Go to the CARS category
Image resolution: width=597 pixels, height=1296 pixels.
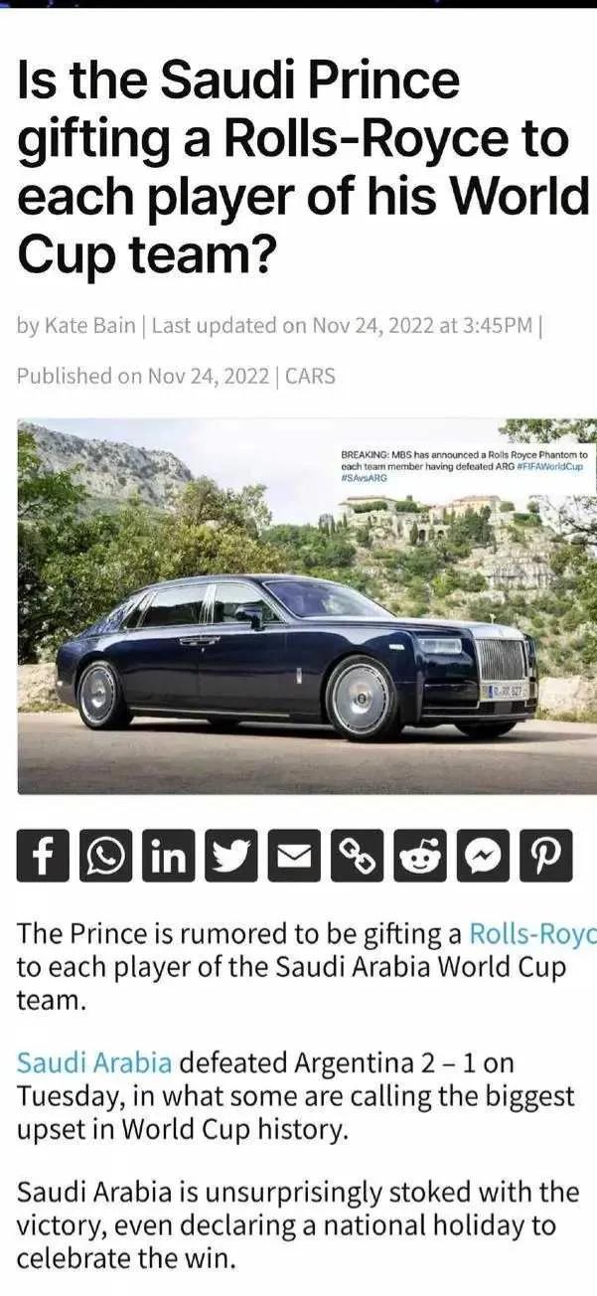(x=310, y=376)
